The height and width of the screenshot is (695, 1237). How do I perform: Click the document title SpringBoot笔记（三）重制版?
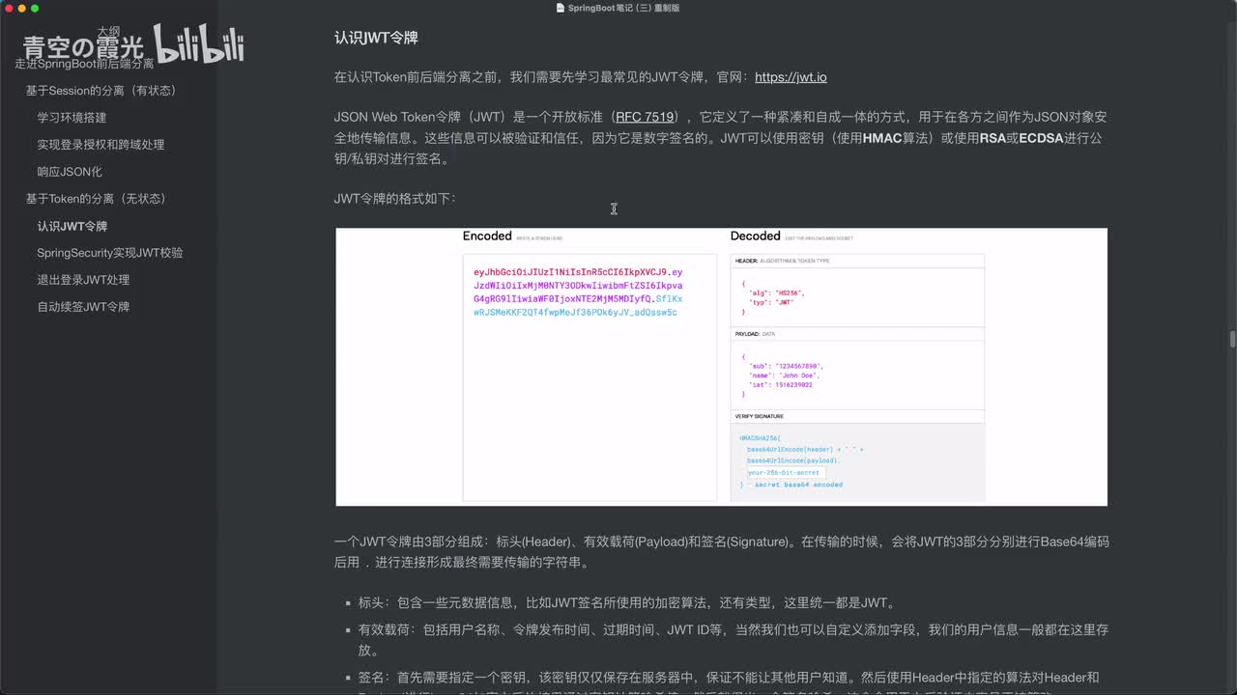[x=623, y=8]
